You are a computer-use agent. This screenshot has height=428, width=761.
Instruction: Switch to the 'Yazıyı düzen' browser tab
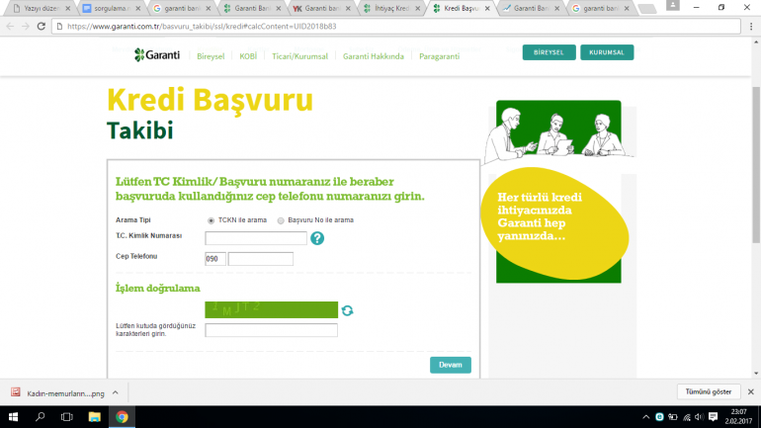coord(40,8)
